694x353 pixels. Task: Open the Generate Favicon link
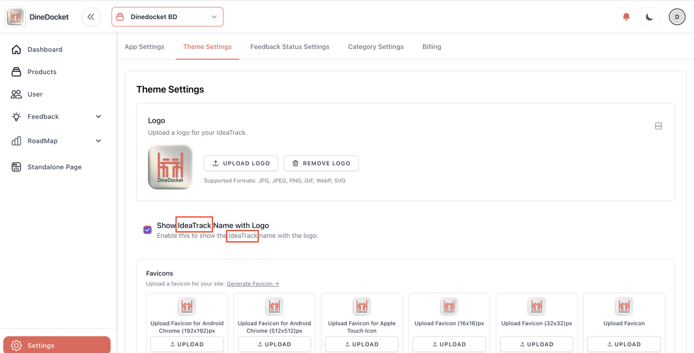click(252, 284)
